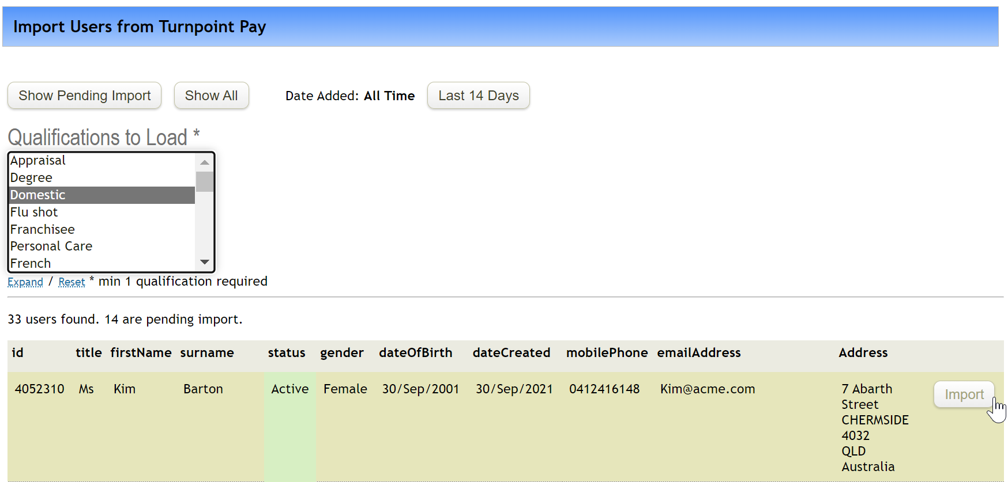Select Personal Care qualification option
Screen dimensions: 1008x482
click(x=102, y=246)
